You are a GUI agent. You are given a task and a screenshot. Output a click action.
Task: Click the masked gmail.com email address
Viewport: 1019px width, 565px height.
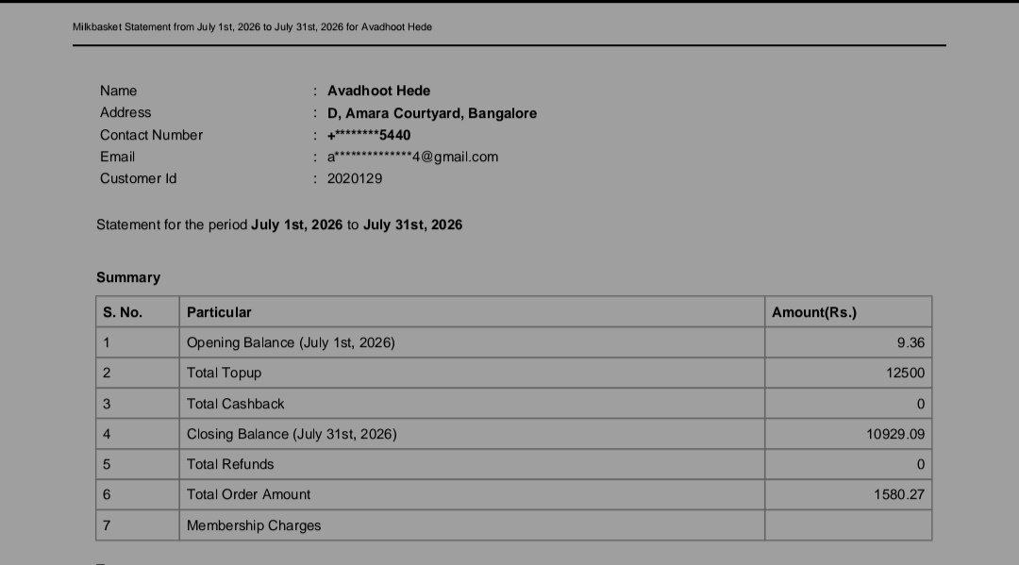point(412,157)
